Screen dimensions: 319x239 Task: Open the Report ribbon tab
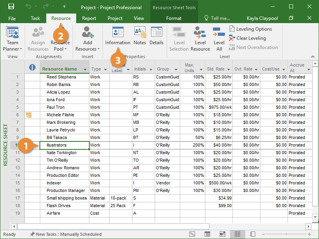coord(89,18)
